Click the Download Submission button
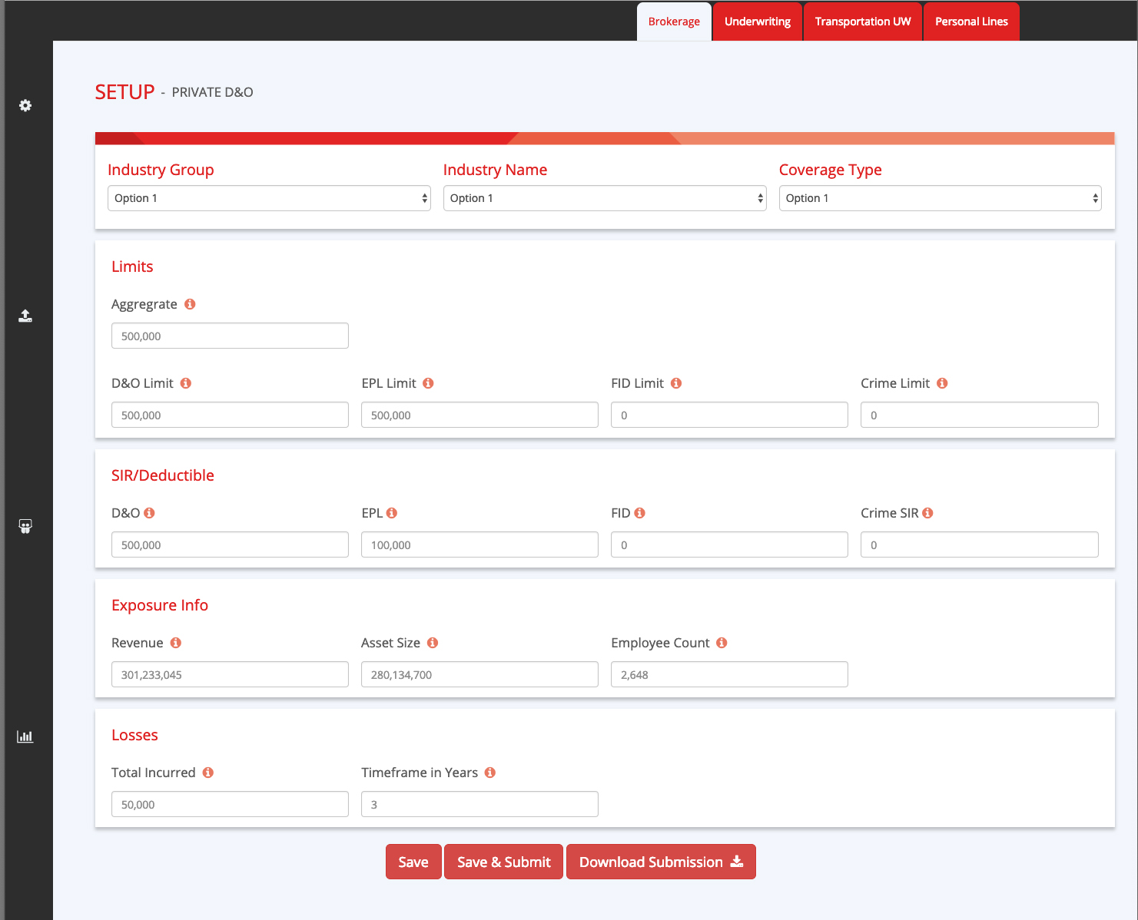 click(661, 862)
